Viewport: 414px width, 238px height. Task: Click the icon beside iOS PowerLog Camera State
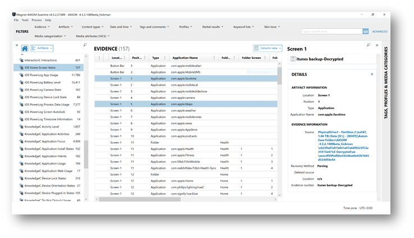point(21,90)
